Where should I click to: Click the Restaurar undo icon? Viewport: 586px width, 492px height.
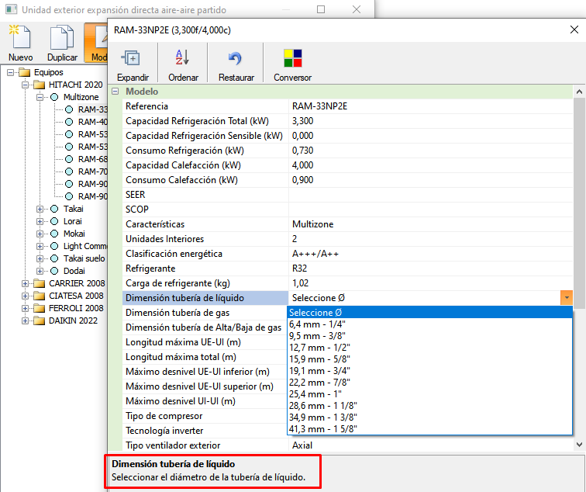[x=235, y=58]
